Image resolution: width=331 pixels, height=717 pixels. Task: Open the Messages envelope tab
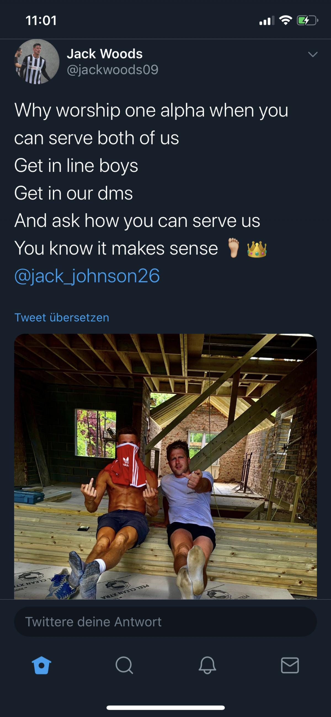pos(290,665)
